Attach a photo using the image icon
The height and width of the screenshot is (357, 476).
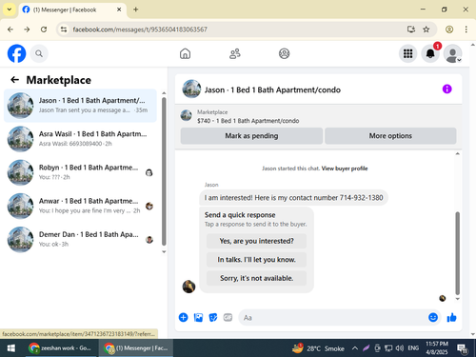pos(198,317)
